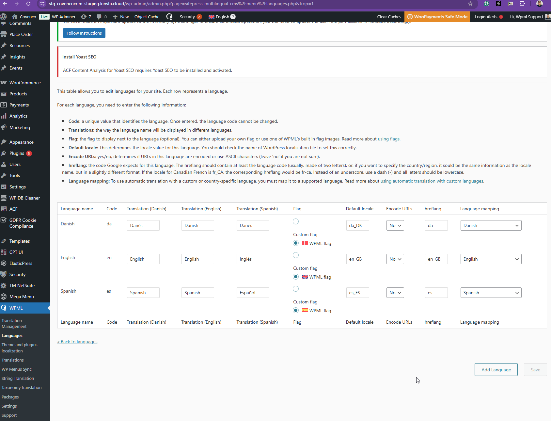
Task: Edit hreflang field for Spanish row
Action: pos(436,293)
